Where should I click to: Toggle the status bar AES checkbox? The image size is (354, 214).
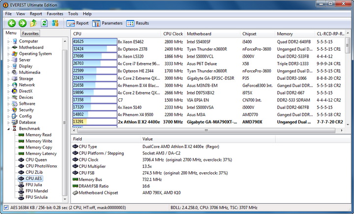point(6,208)
